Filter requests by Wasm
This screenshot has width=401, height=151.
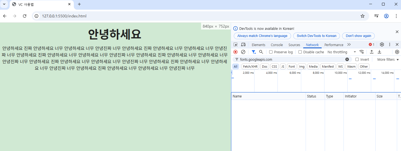pos(351,67)
